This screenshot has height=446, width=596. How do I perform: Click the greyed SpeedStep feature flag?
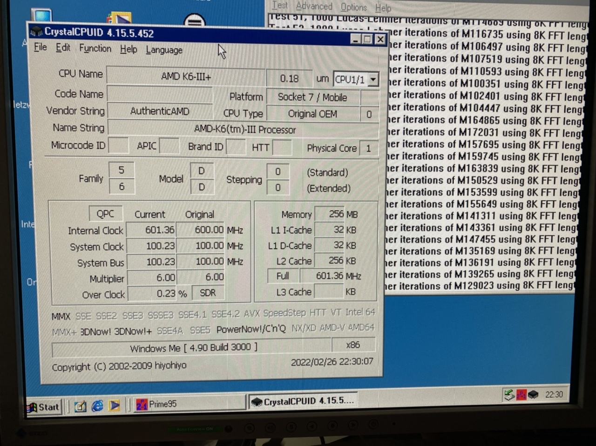[284, 313]
